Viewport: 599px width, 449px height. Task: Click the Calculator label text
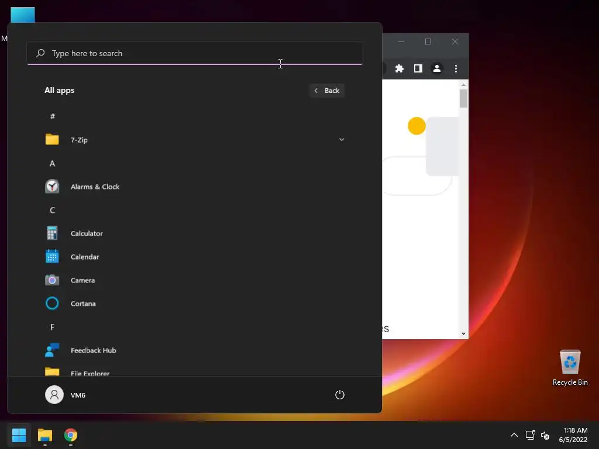[87, 233]
